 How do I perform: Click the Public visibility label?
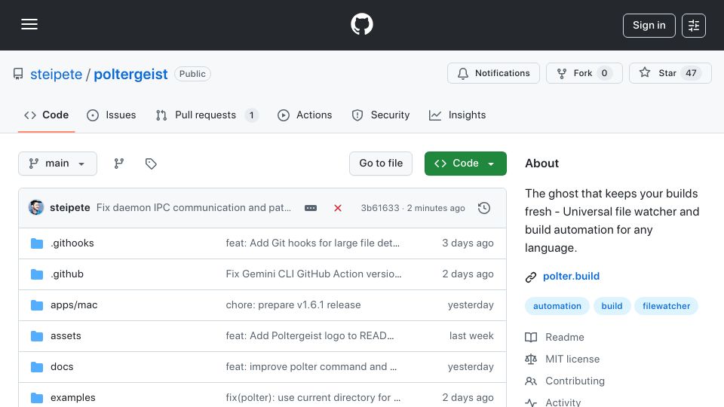[x=192, y=74]
